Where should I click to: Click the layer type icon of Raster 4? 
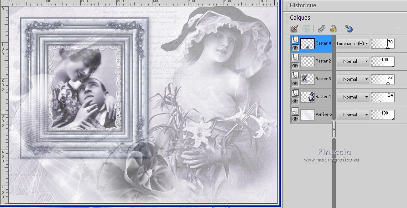click(x=295, y=40)
